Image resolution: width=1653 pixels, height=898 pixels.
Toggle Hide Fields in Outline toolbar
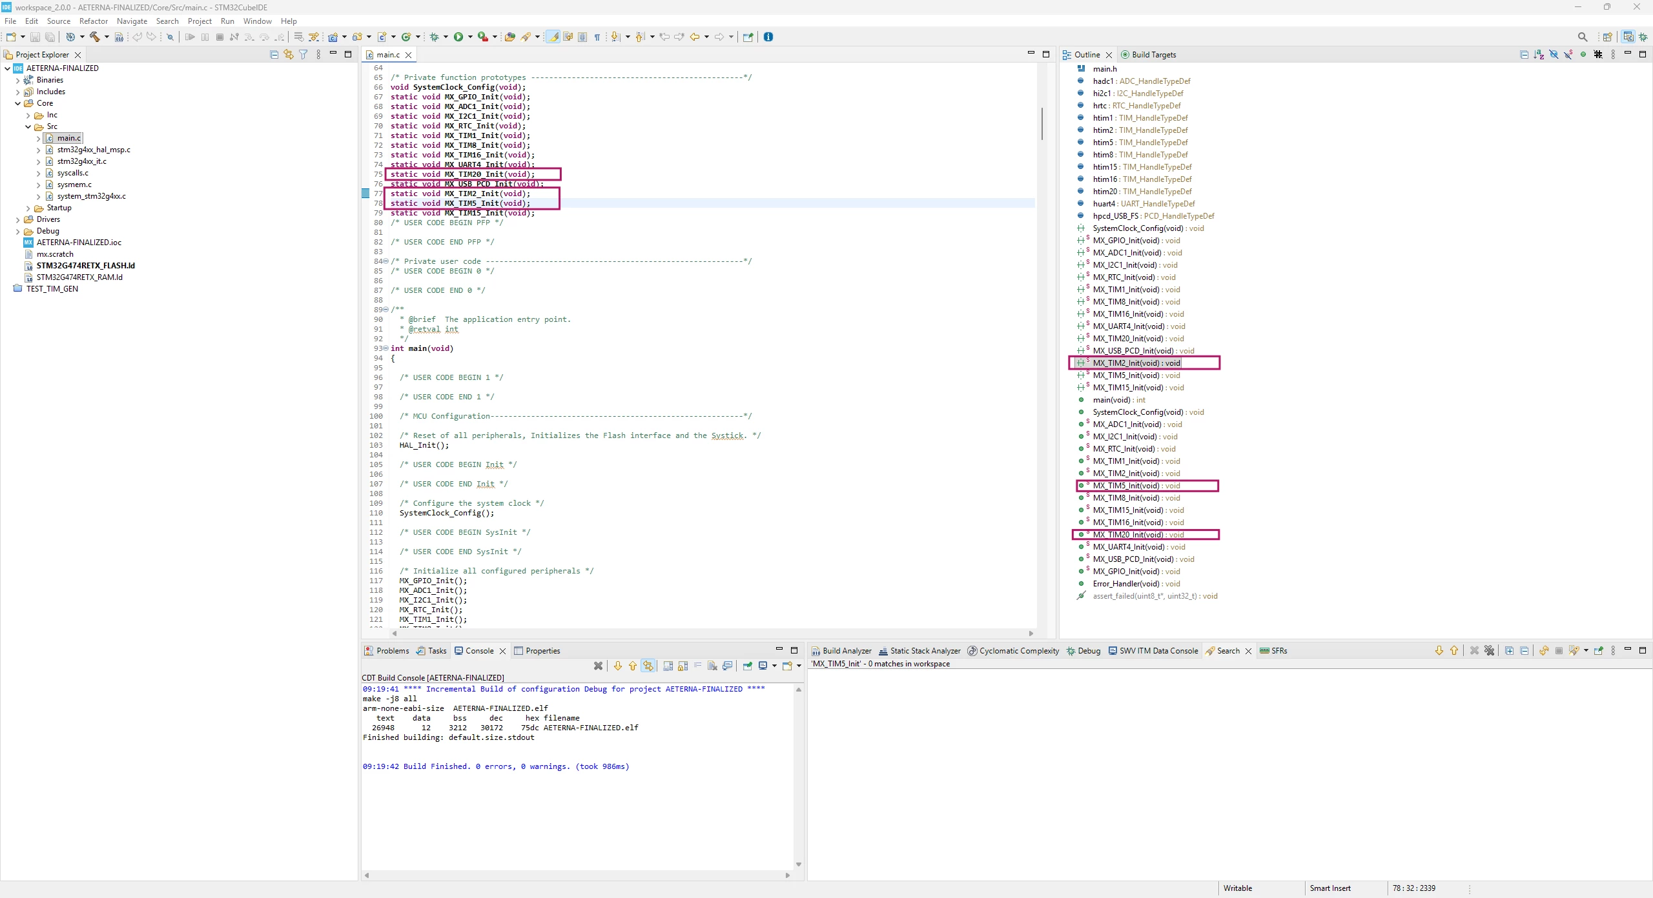pos(1554,55)
